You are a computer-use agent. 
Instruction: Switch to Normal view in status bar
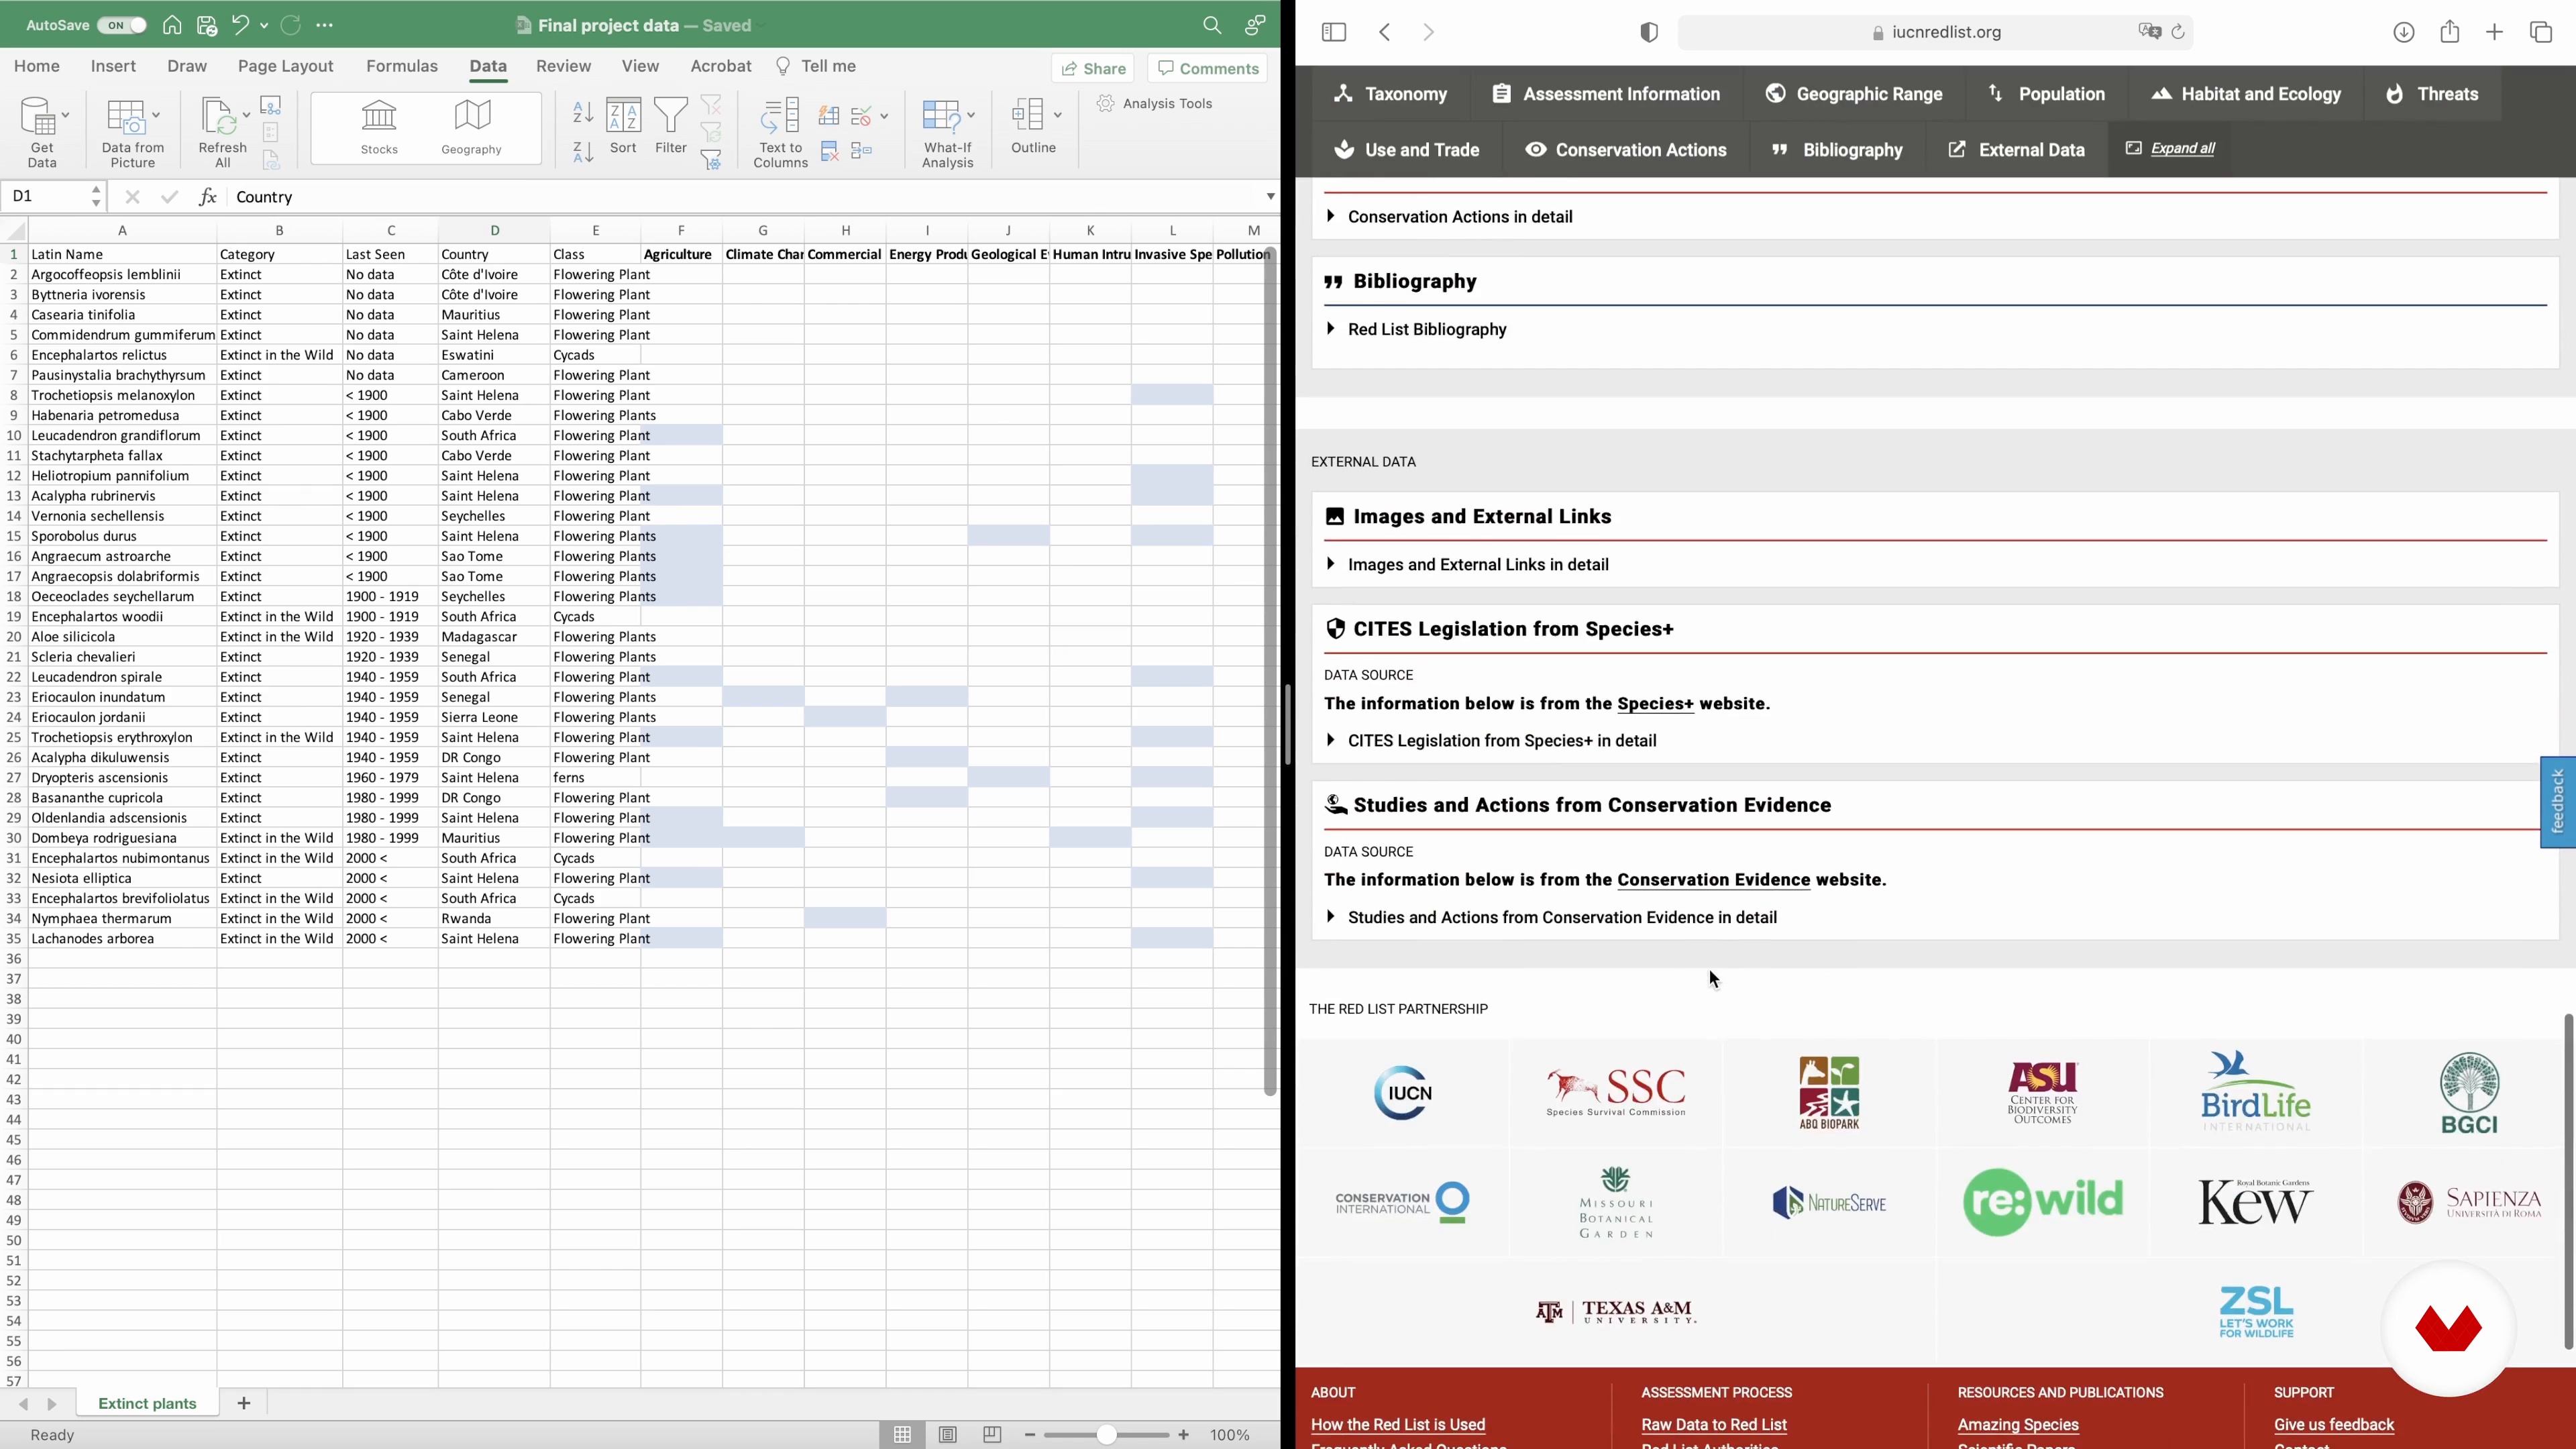[x=903, y=1435]
